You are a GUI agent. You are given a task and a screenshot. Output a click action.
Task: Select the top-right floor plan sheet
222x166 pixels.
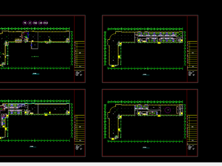(150, 49)
